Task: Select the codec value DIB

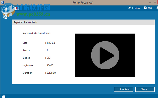Action: pyautogui.click(x=48, y=58)
